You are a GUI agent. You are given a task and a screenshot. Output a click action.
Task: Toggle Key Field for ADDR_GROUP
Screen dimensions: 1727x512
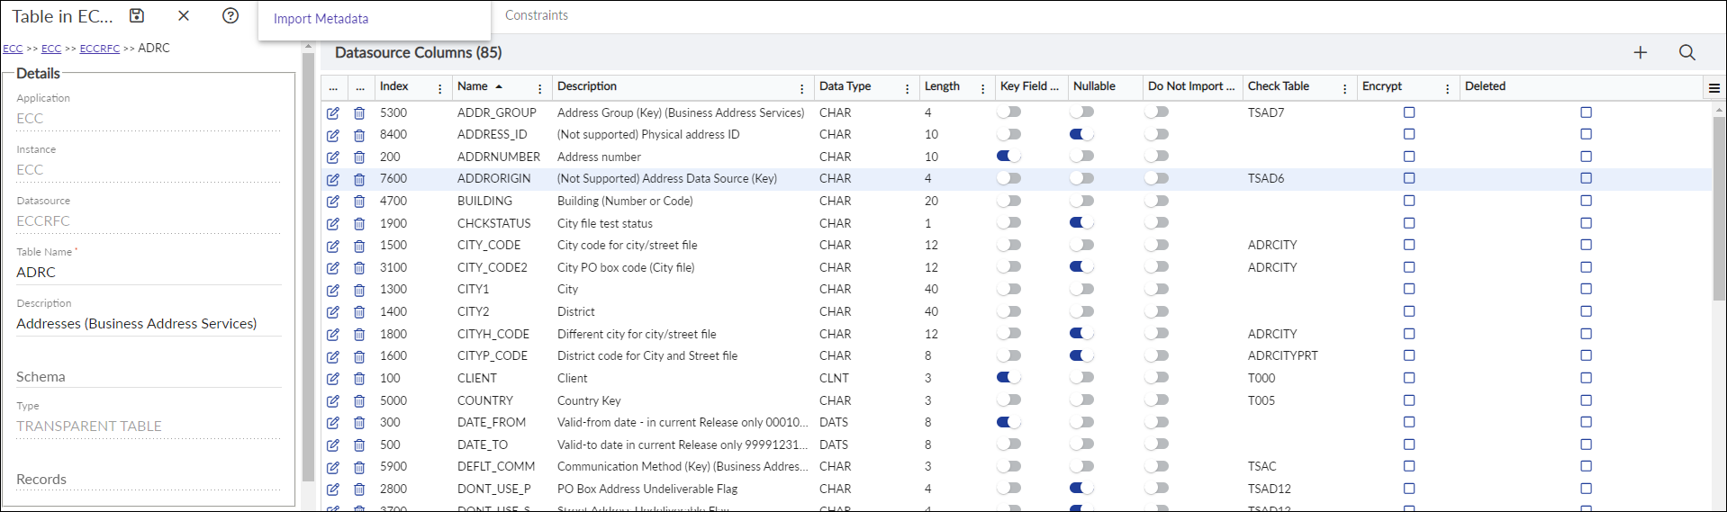(x=1008, y=112)
